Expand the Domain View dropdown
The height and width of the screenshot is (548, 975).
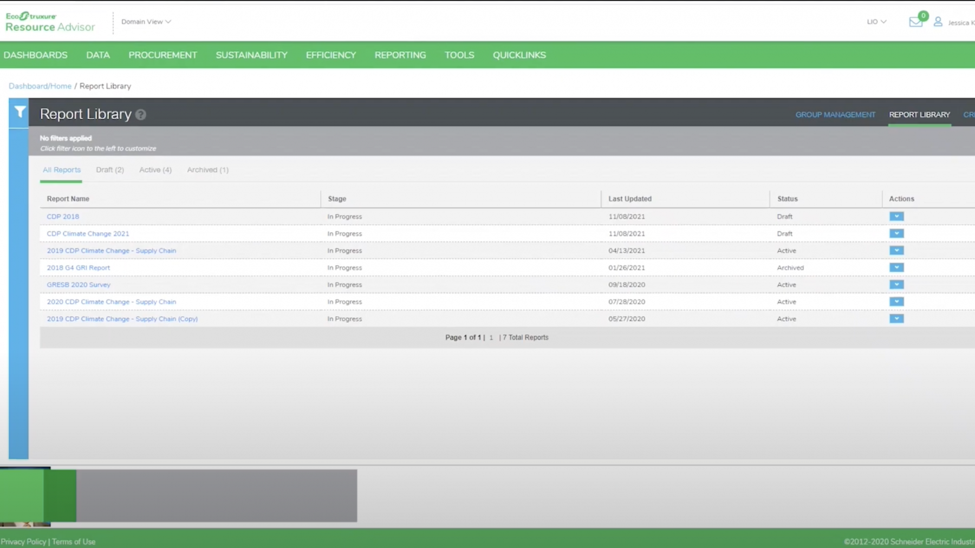[x=146, y=22]
